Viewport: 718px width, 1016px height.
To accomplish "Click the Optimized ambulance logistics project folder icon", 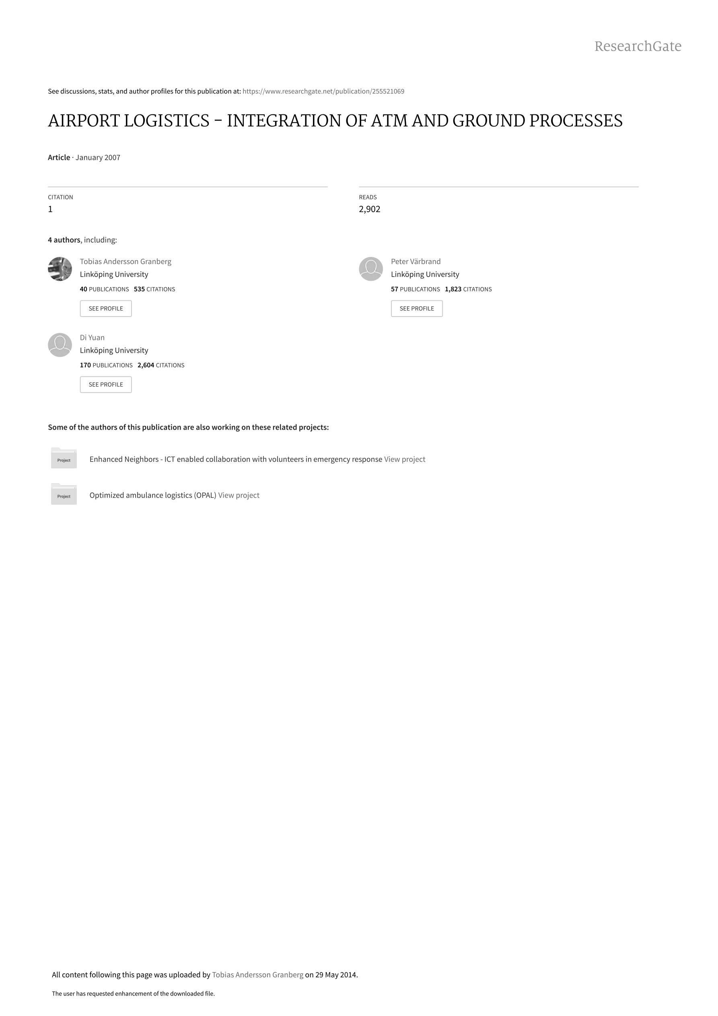I will [64, 494].
